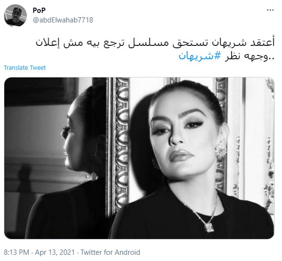Click the 8:13 PM timestamp
The image size is (282, 261).
tap(16, 252)
